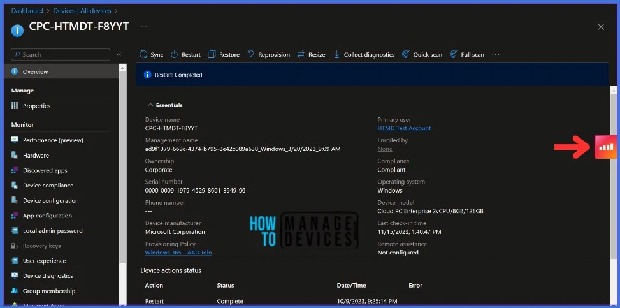
Task: Open Windows 365 - AAD Join policy
Action: (178, 253)
